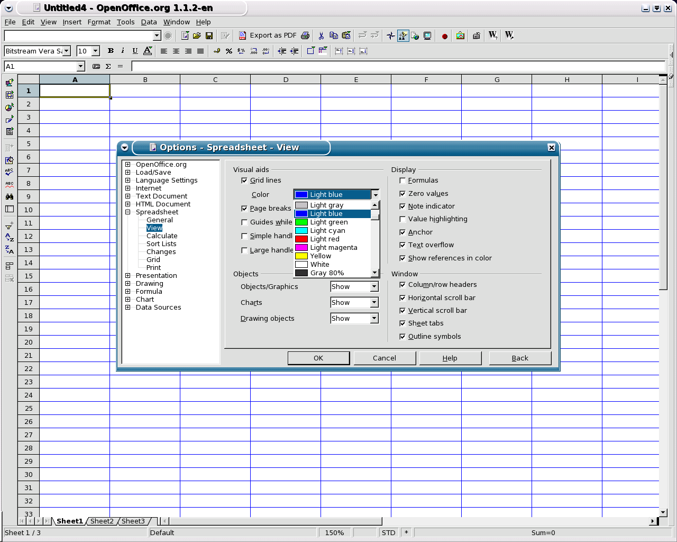Image resolution: width=677 pixels, height=542 pixels.
Task: Click the Sum sigma icon
Action: 108,66
